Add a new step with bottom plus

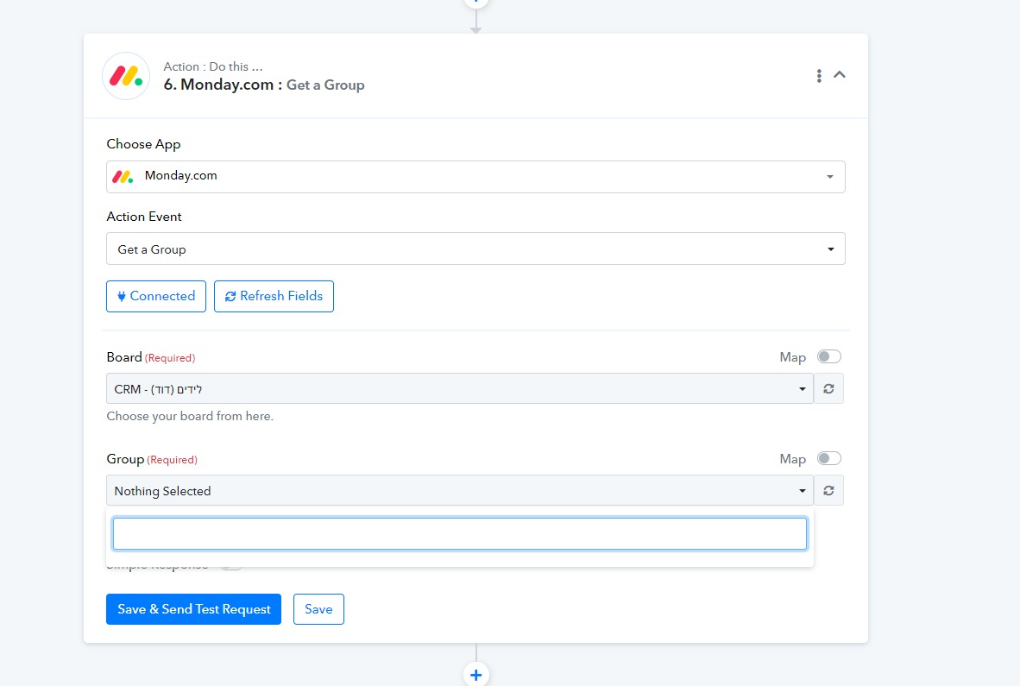pyautogui.click(x=476, y=675)
